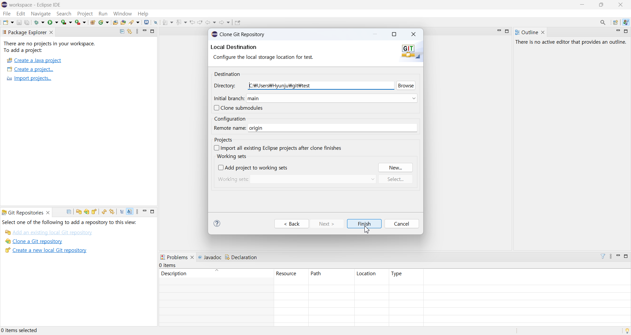Click the Debug bug icon
Screen dimensions: 631x335
click(x=37, y=22)
